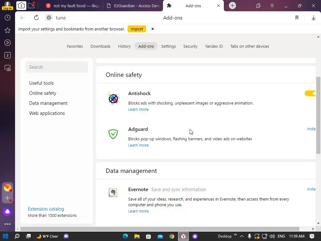Image resolution: width=321 pixels, height=241 pixels.
Task: Open Favorites star icon in sidebar
Action: (x=8, y=30)
